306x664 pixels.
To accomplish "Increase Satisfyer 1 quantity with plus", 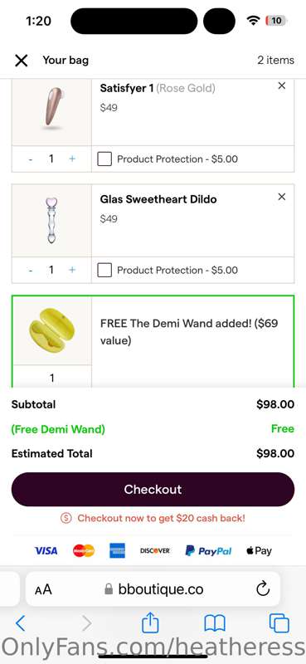I will (x=72, y=159).
